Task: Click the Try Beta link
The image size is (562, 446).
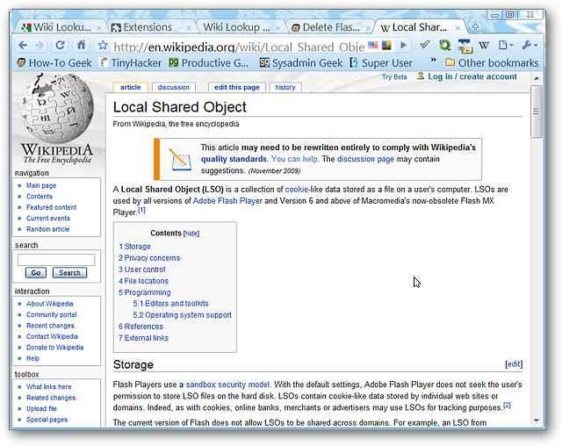Action: coord(394,76)
